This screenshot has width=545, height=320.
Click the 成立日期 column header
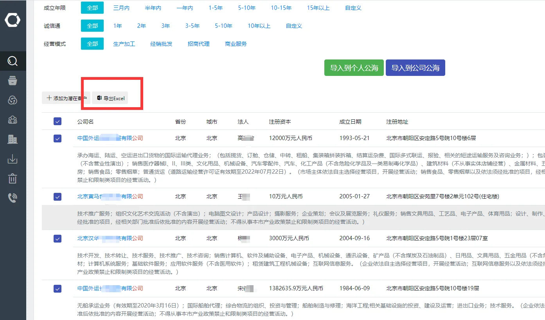[350, 122]
